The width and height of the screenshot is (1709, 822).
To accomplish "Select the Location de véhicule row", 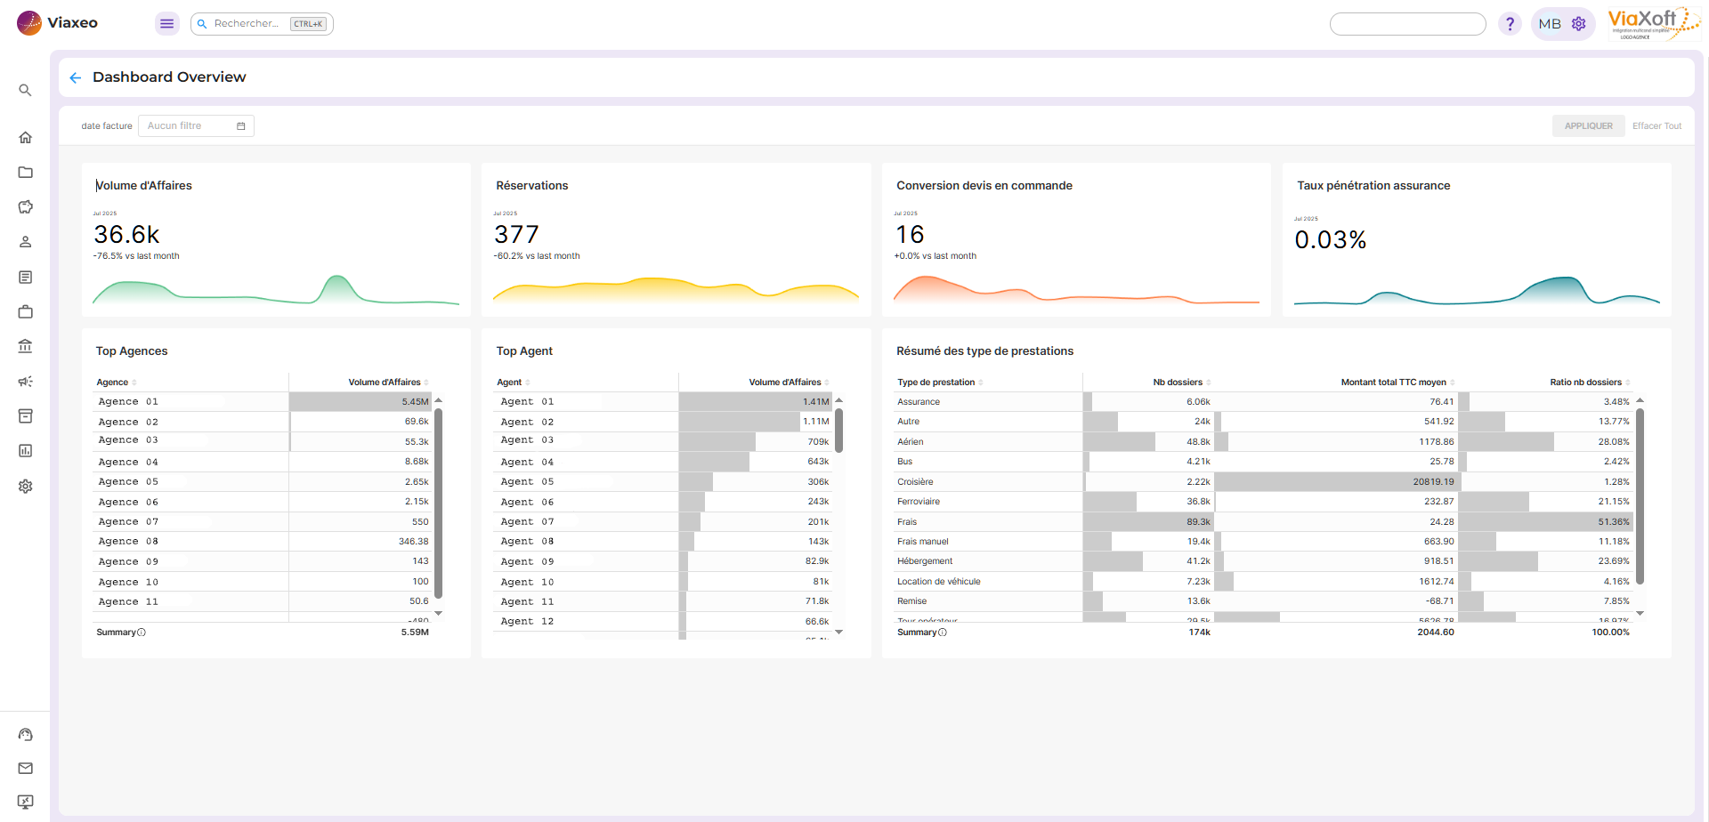I will click(x=1265, y=582).
